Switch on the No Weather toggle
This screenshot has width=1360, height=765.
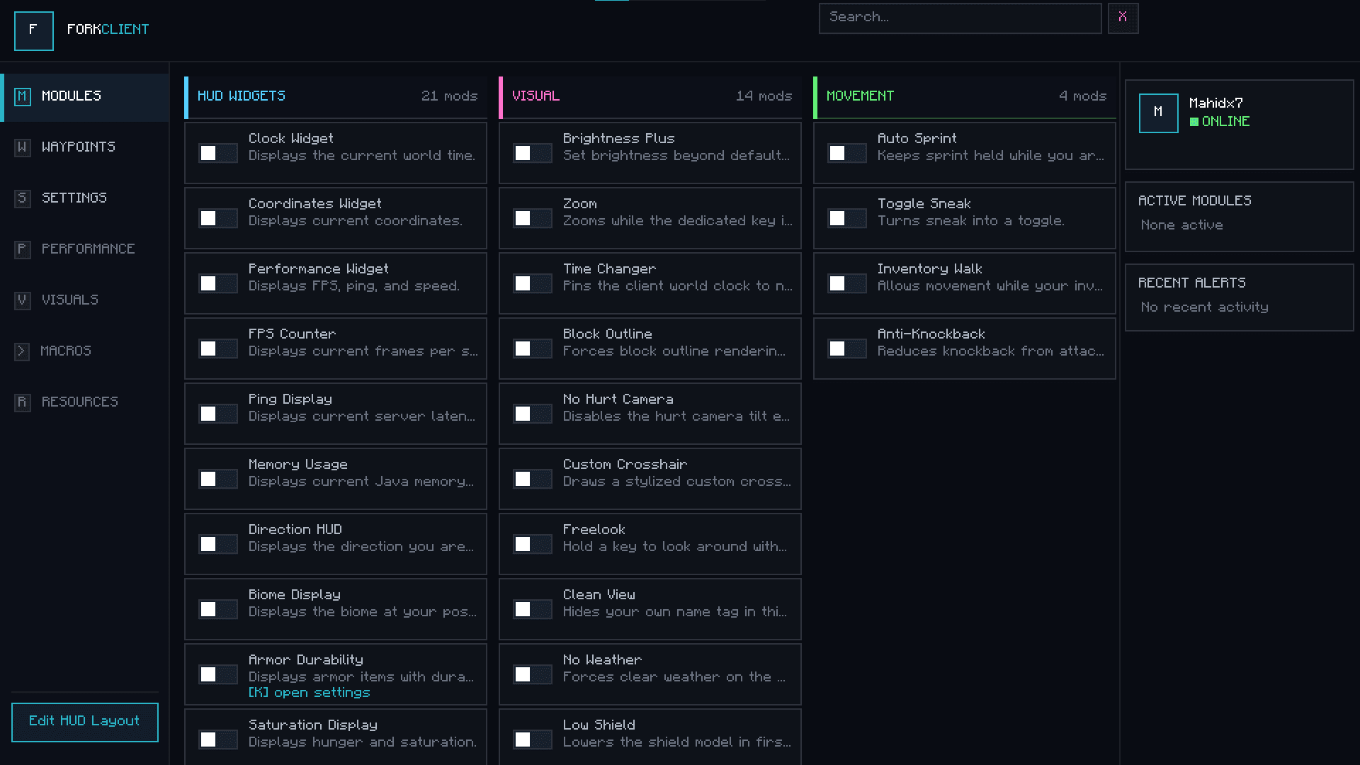[532, 674]
